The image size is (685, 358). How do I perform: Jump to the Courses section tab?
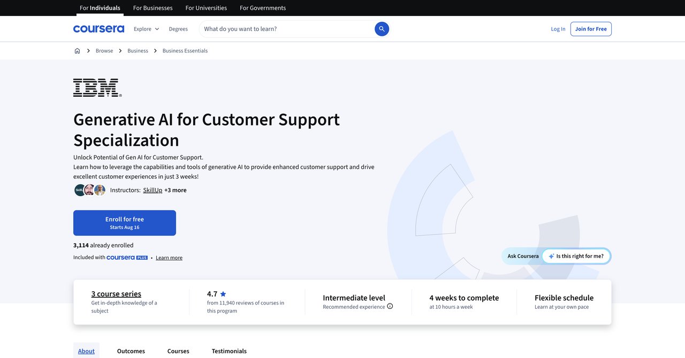point(178,351)
